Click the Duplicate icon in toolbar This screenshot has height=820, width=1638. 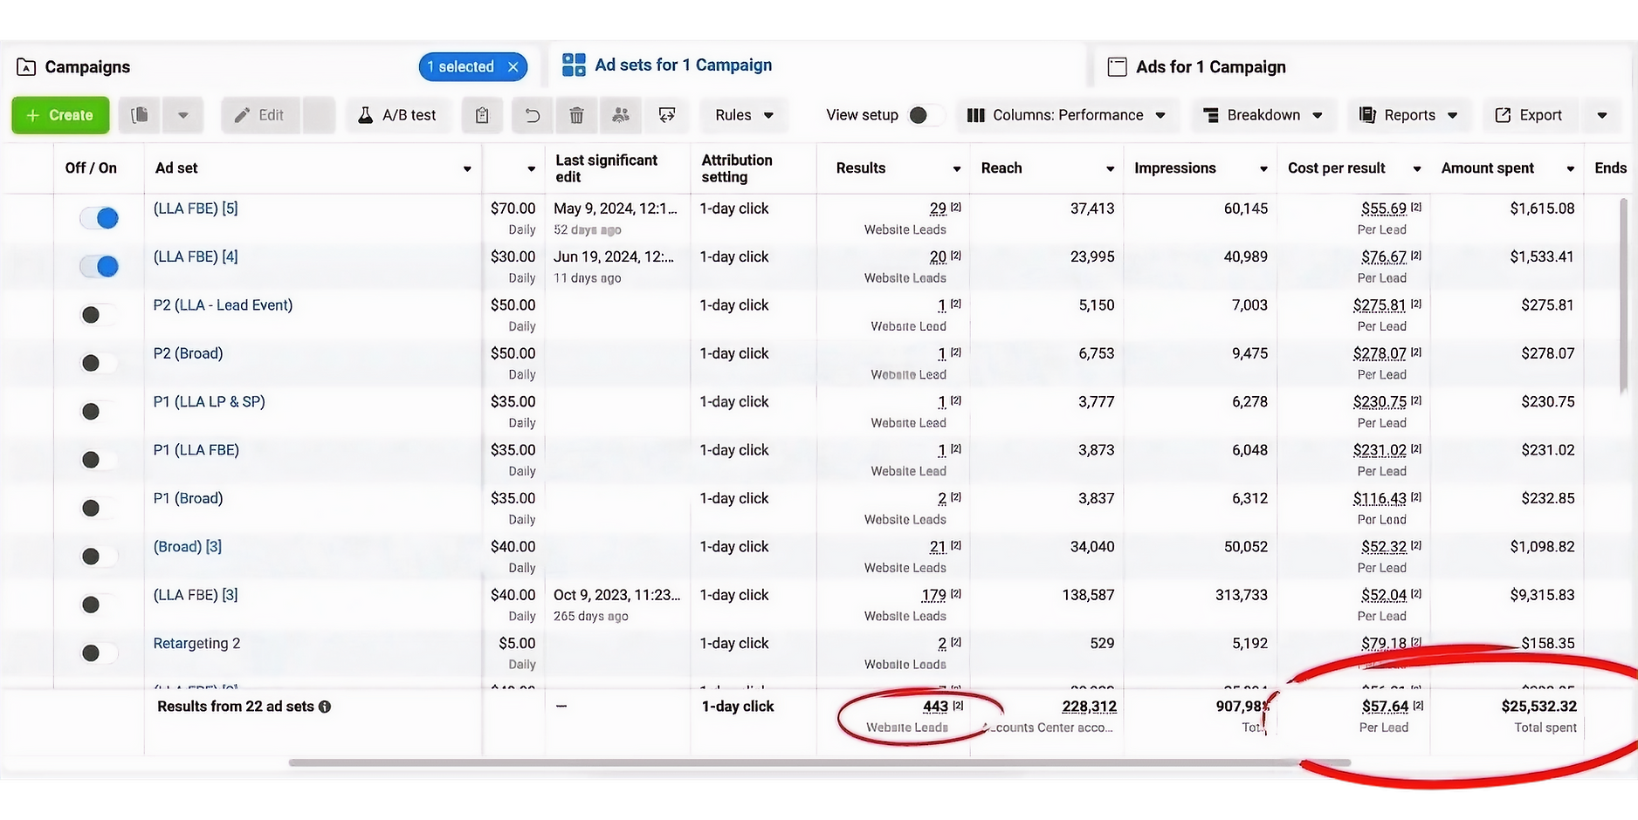point(140,115)
